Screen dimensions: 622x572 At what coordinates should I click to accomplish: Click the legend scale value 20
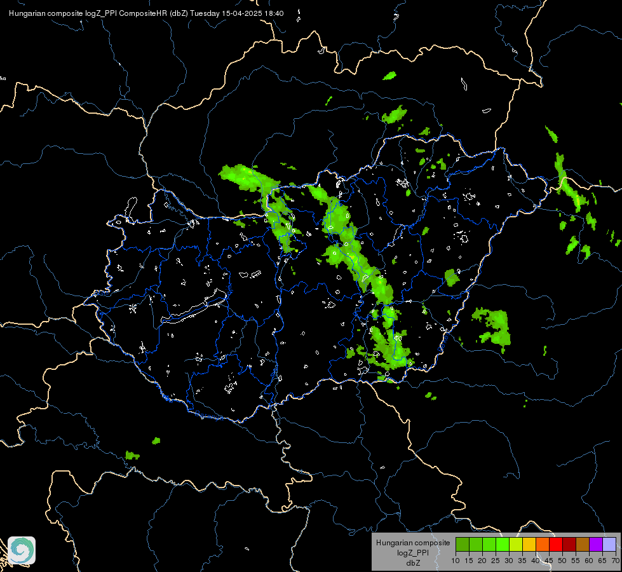482,561
